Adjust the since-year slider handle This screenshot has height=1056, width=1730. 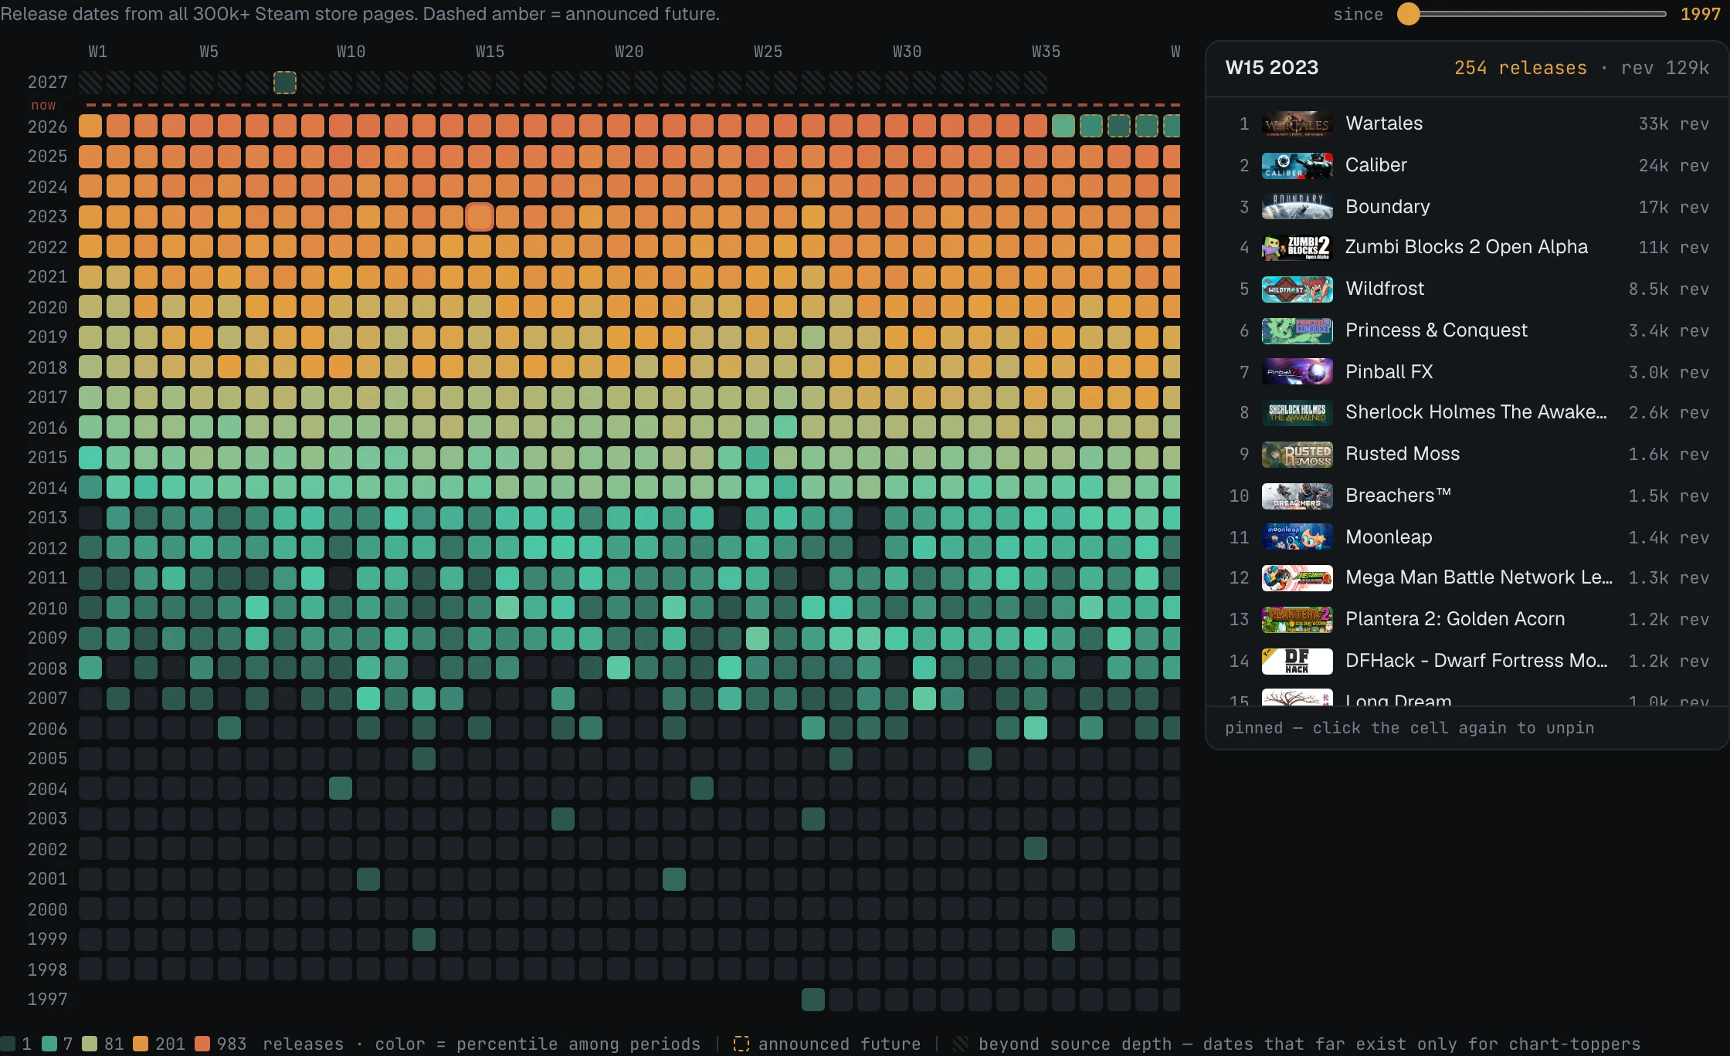click(1409, 14)
